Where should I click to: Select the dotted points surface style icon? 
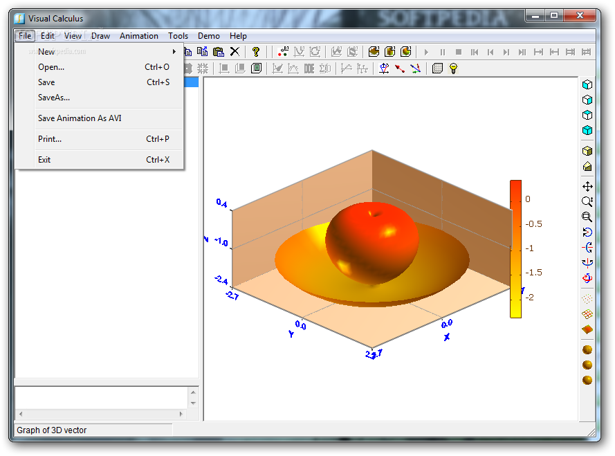coord(587,299)
